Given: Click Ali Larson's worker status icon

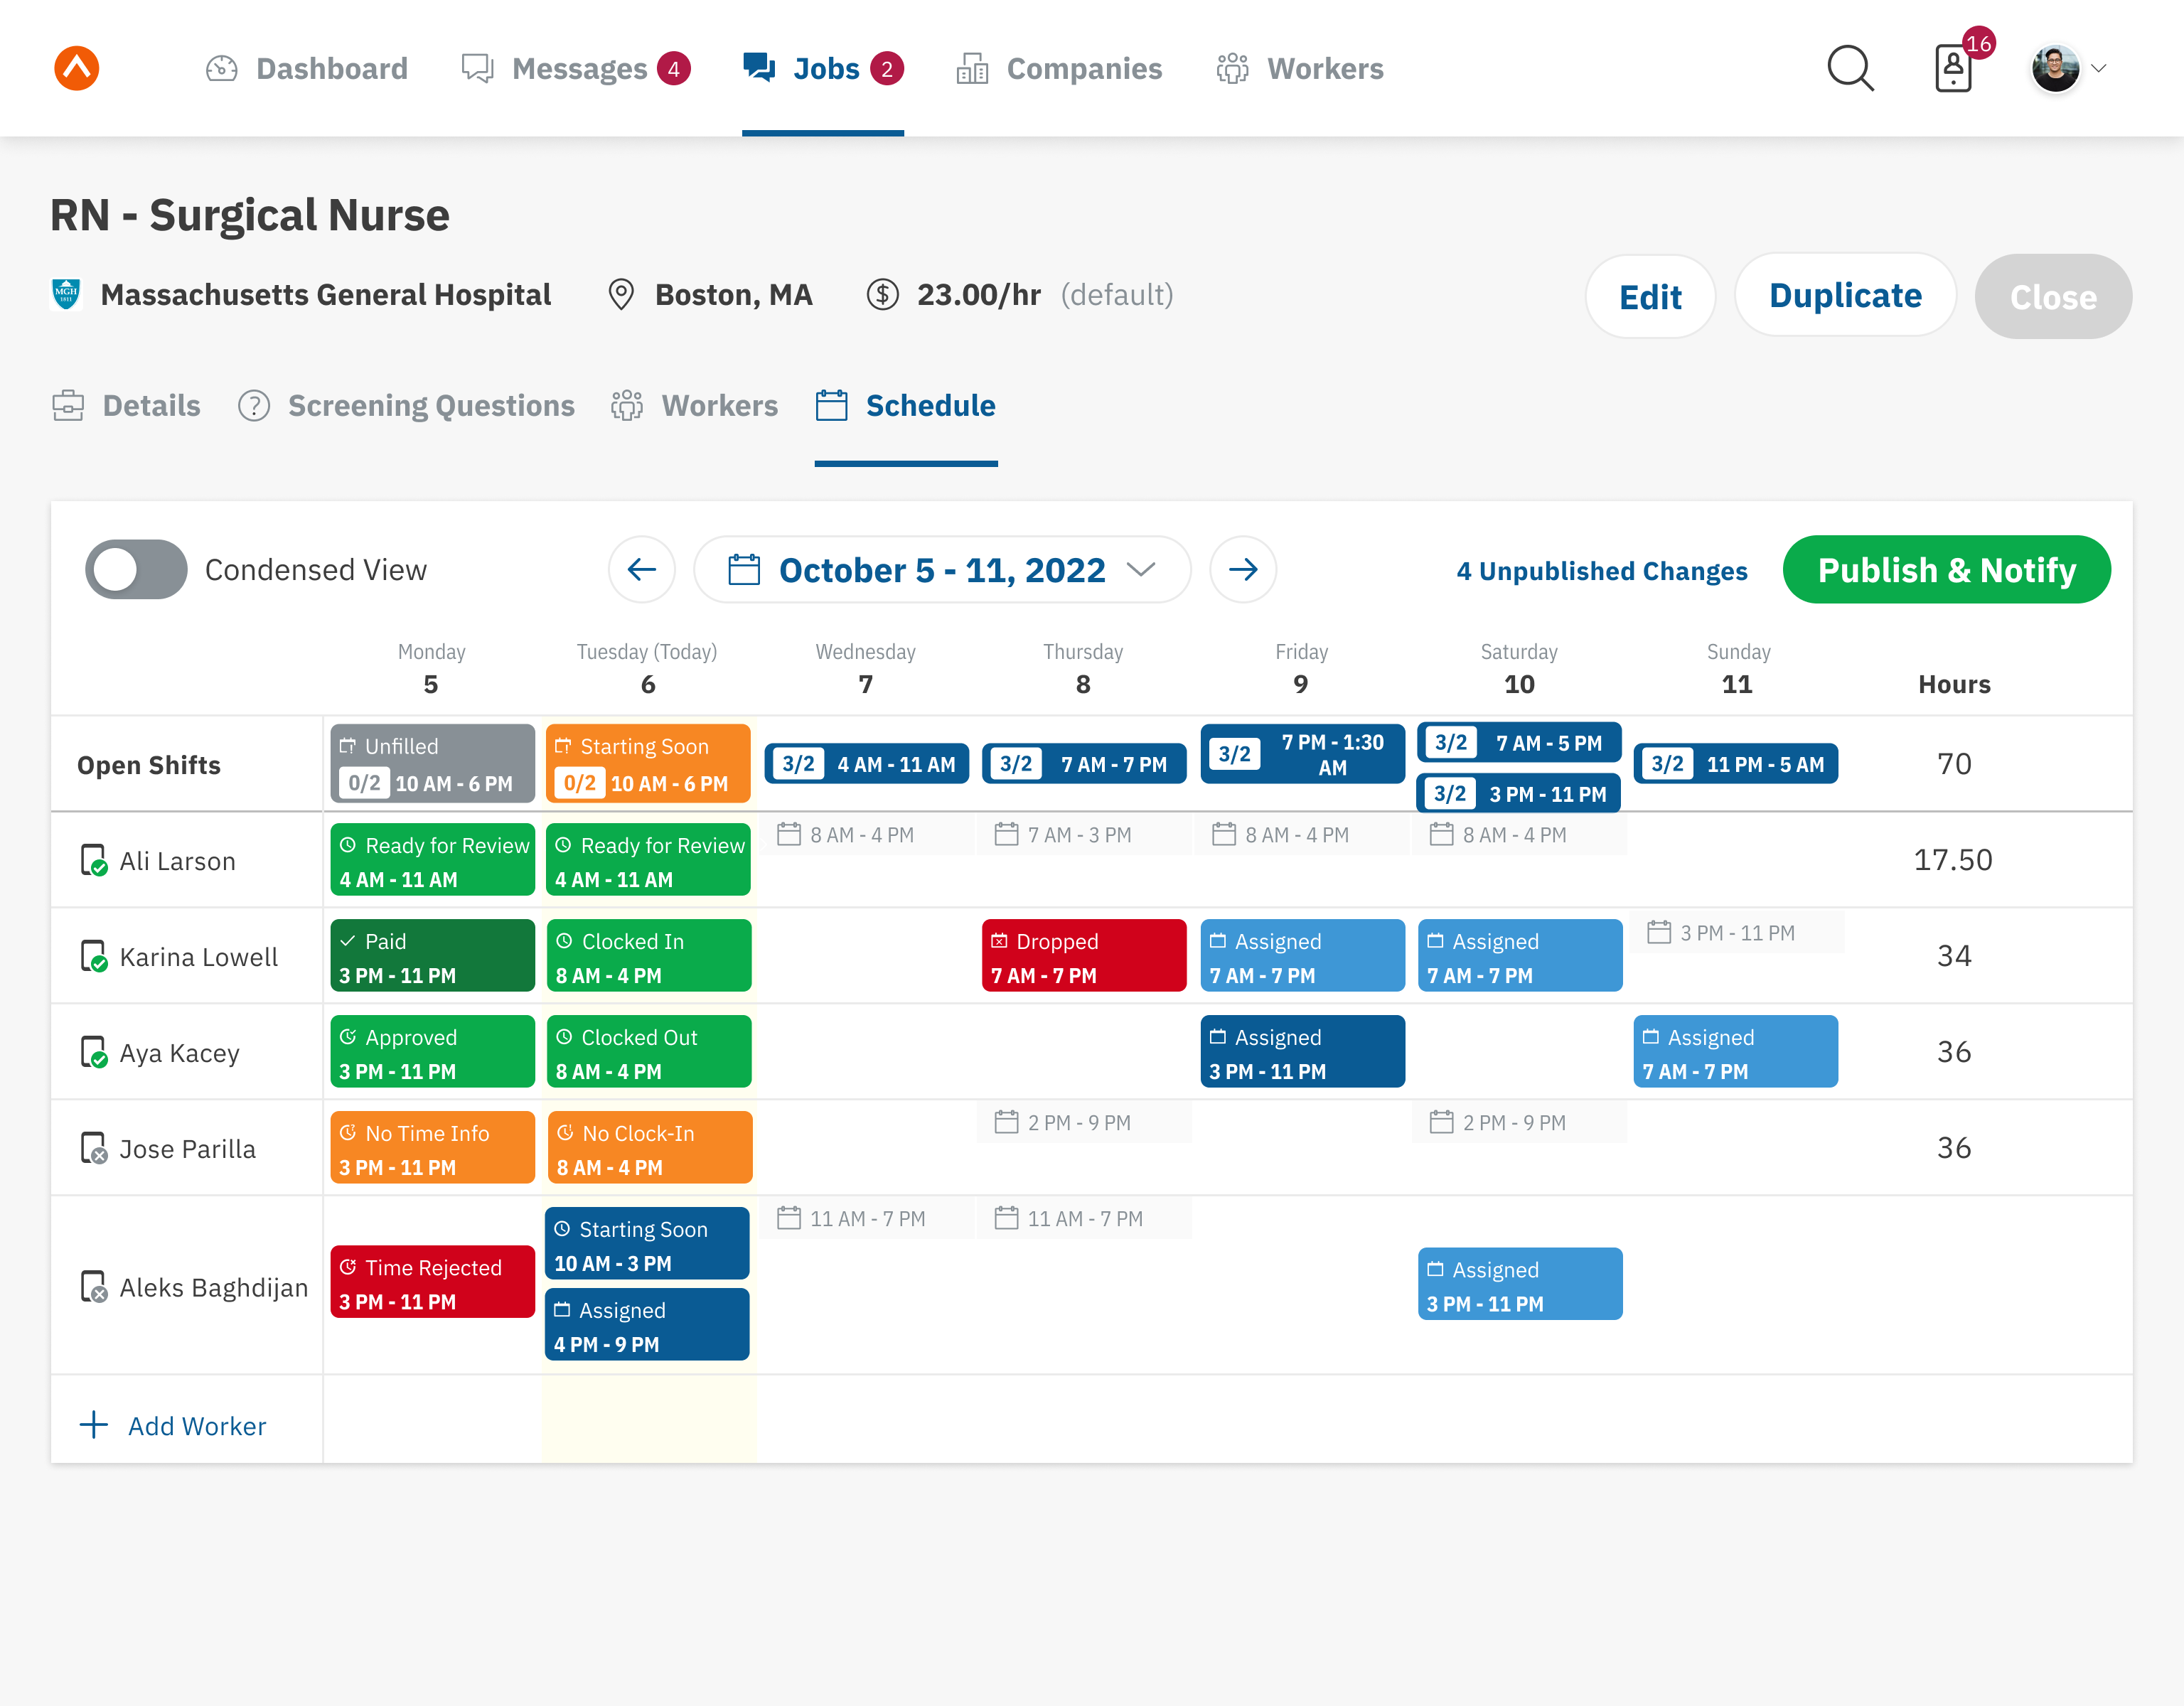Looking at the screenshot, I should (93, 861).
